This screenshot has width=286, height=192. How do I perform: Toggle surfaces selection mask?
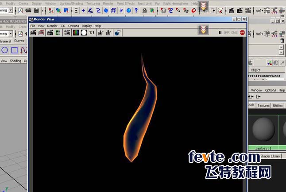[x=106, y=11]
